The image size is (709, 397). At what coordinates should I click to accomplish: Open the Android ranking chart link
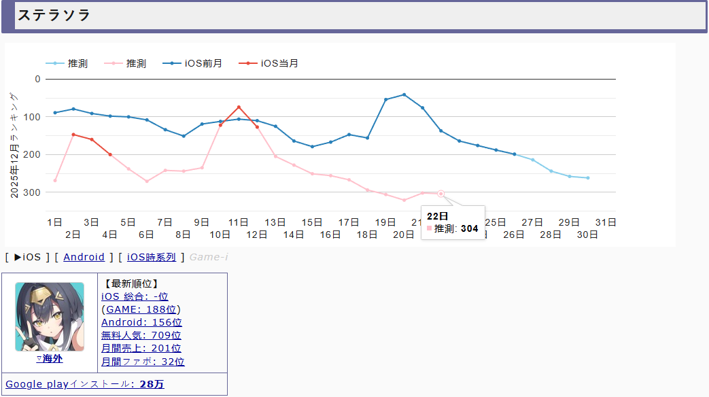pos(84,257)
